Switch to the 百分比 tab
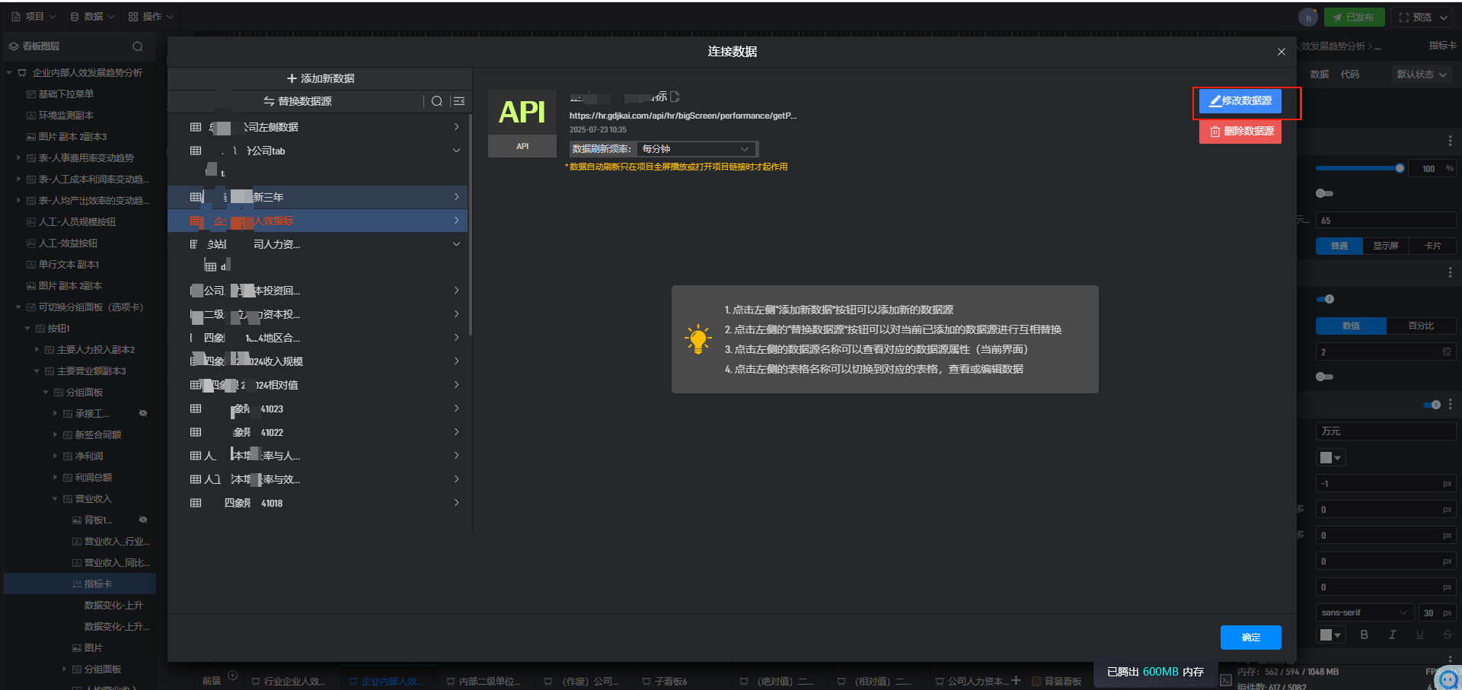Viewport: 1462px width, 690px height. 1420,326
